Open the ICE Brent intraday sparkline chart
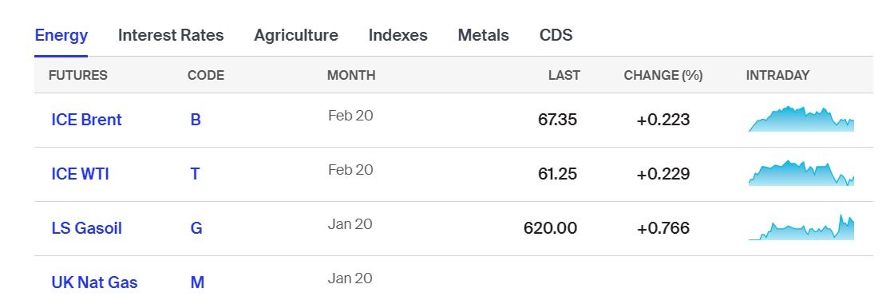890x300 pixels. [x=801, y=119]
